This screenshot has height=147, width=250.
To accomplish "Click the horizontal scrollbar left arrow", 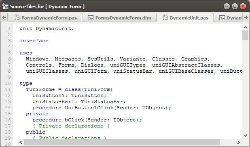I will tap(21, 142).
